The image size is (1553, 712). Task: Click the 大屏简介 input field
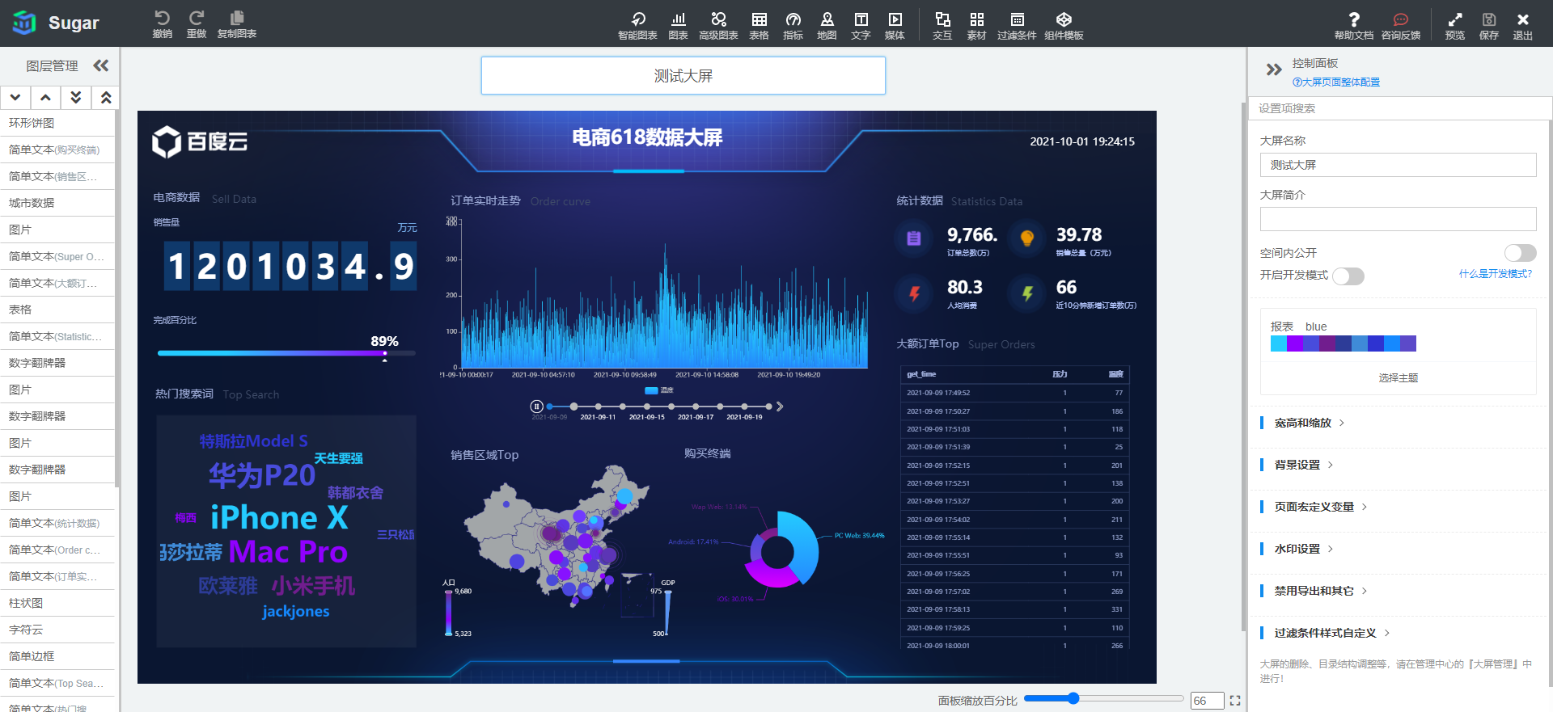[x=1399, y=219]
